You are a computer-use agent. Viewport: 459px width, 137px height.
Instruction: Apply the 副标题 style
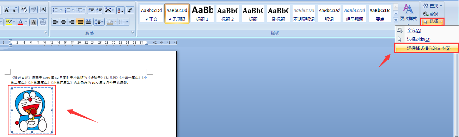[279, 13]
